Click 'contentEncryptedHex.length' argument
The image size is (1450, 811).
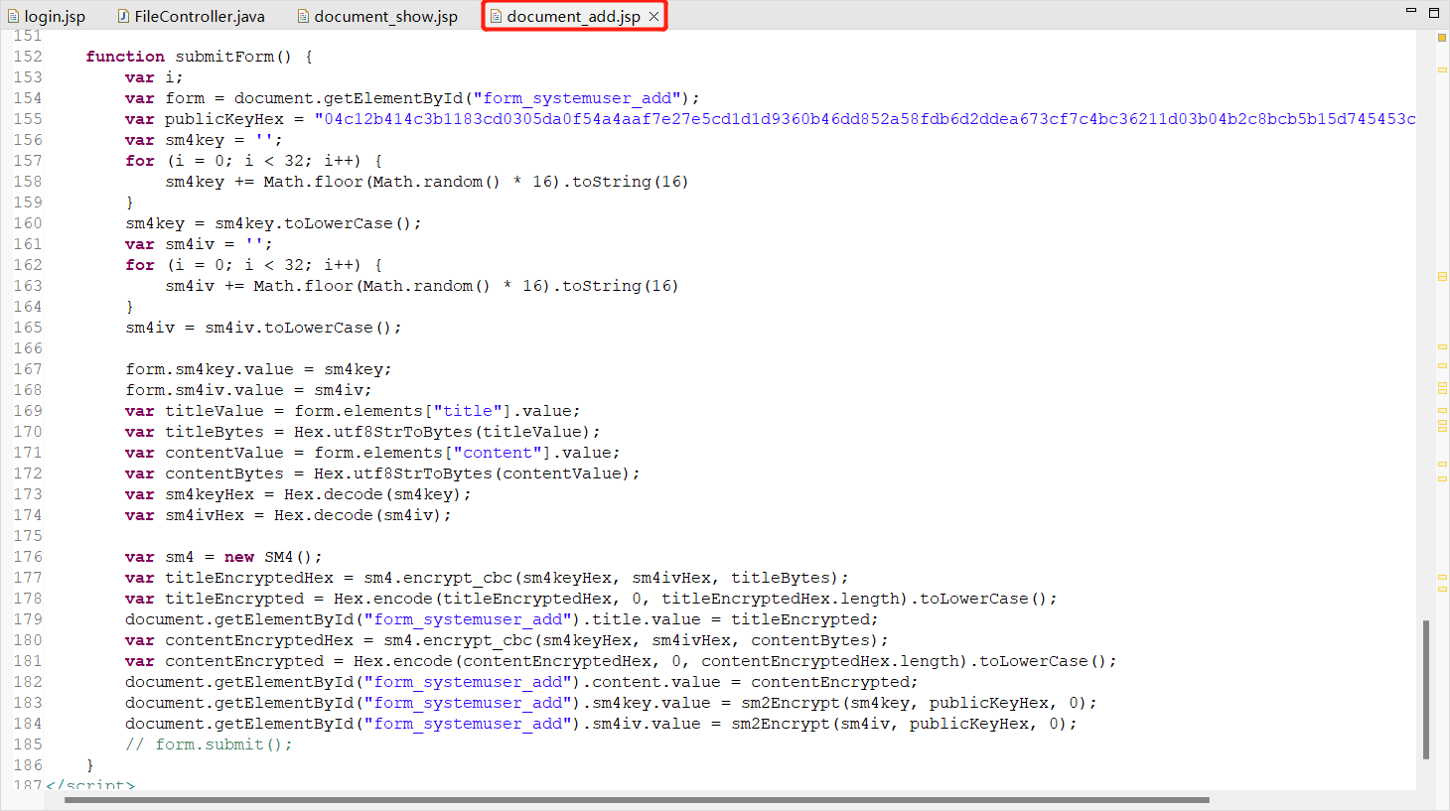click(x=829, y=661)
